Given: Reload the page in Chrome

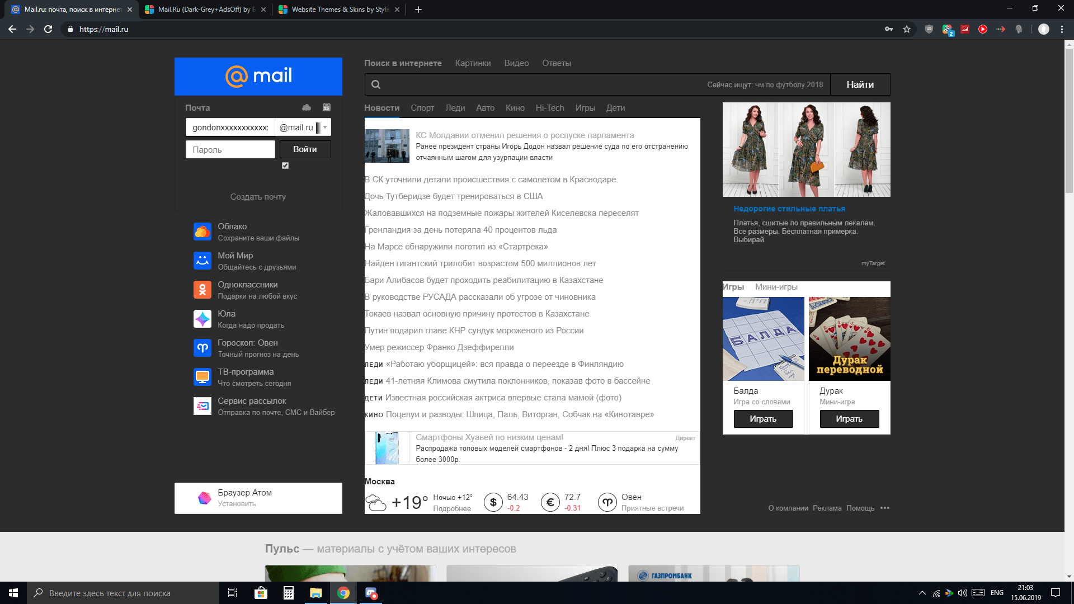Looking at the screenshot, I should point(48,29).
